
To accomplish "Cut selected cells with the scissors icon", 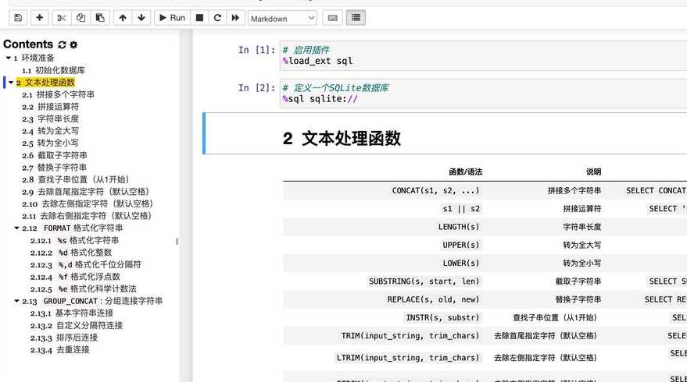I will click(61, 18).
